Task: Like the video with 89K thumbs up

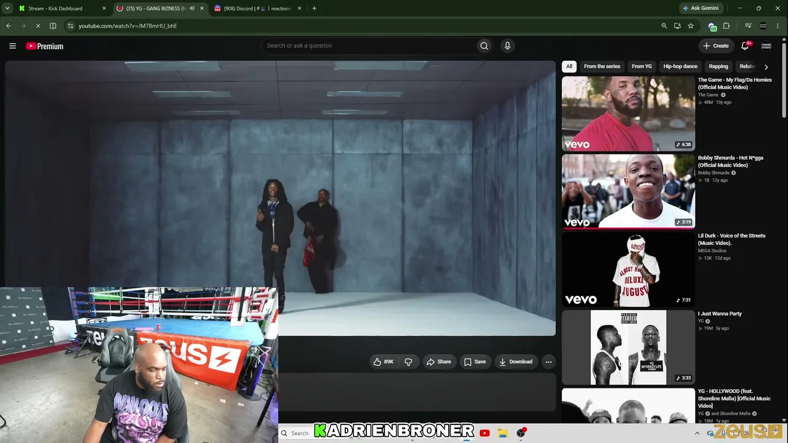Action: 383,362
